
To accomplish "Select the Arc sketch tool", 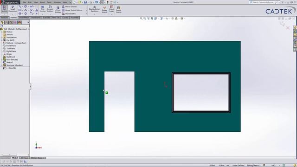I will point(26,10).
